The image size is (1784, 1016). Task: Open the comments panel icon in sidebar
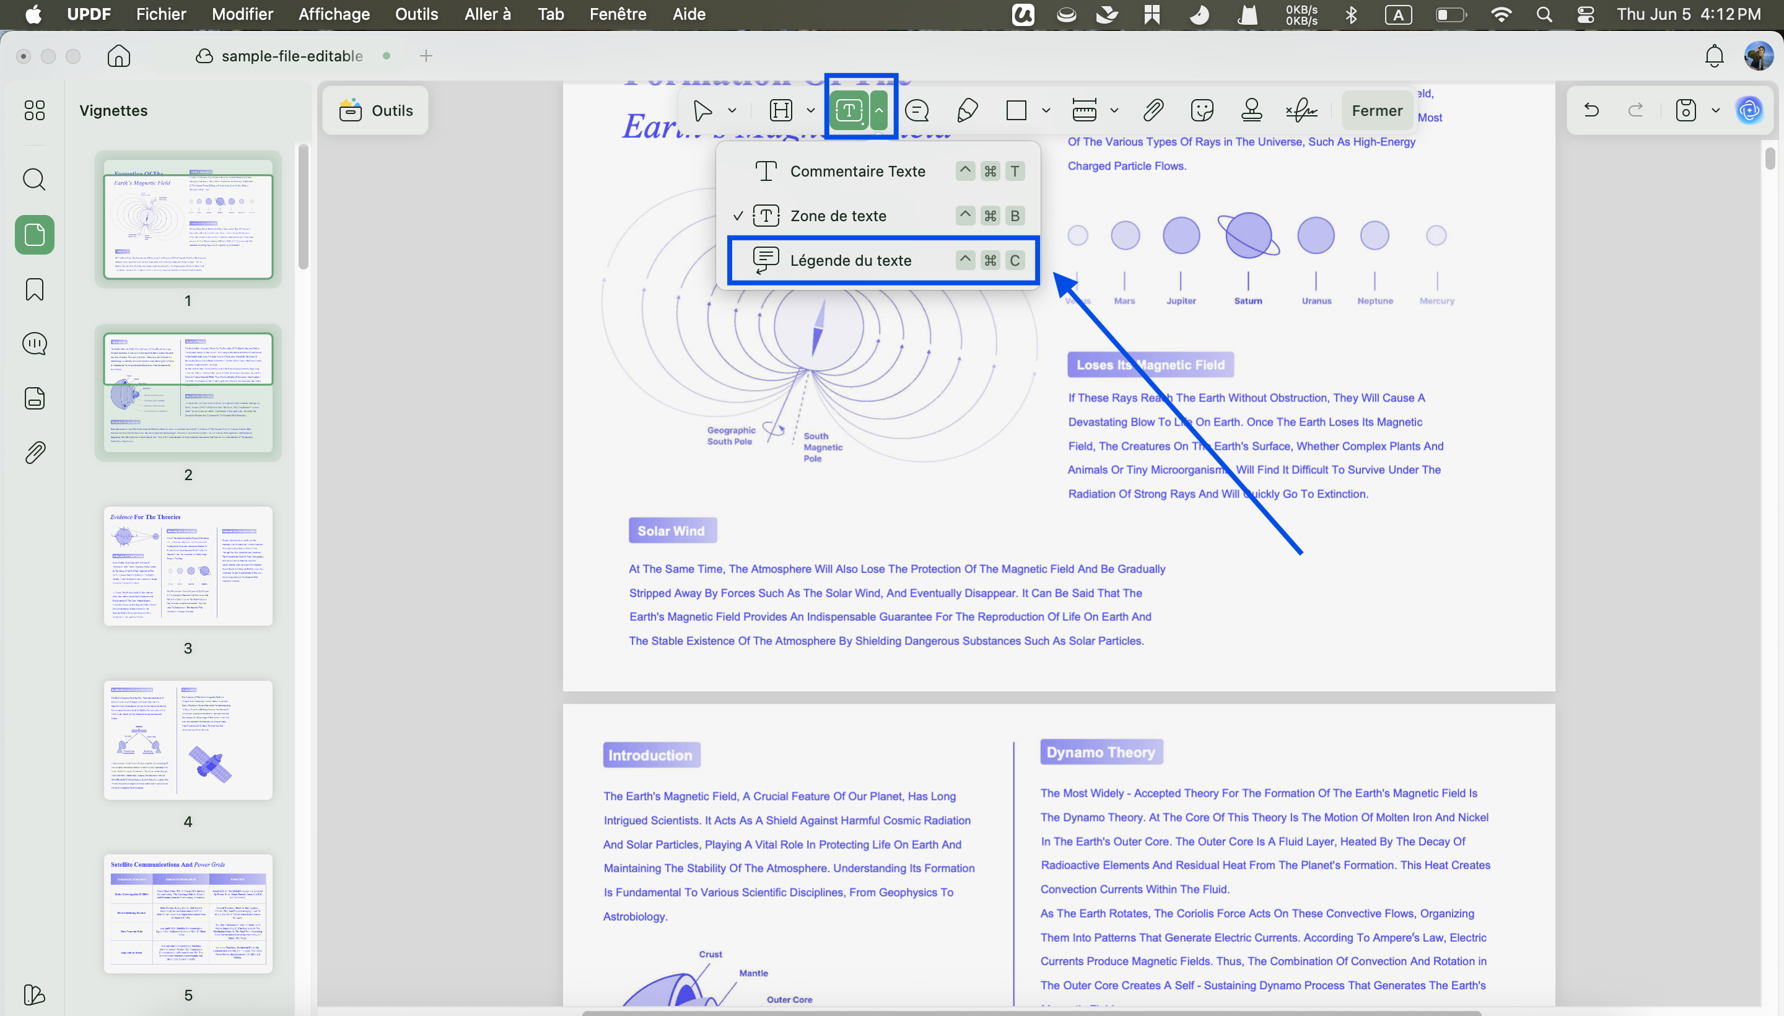coord(34,343)
